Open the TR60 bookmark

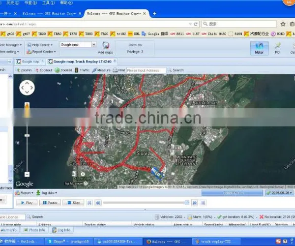pyautogui.click(x=55, y=34)
